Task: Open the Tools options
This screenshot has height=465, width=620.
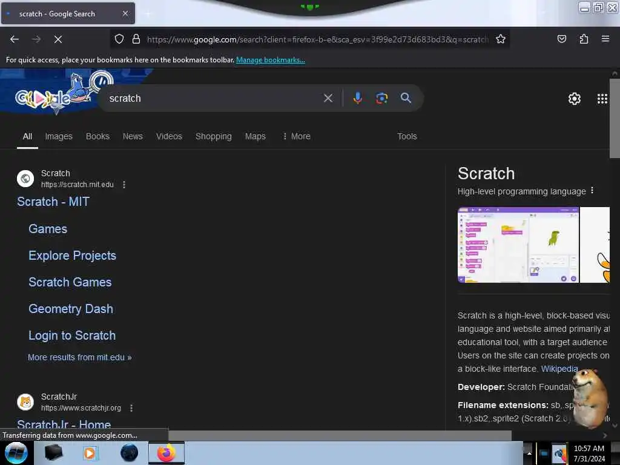Action: (407, 136)
